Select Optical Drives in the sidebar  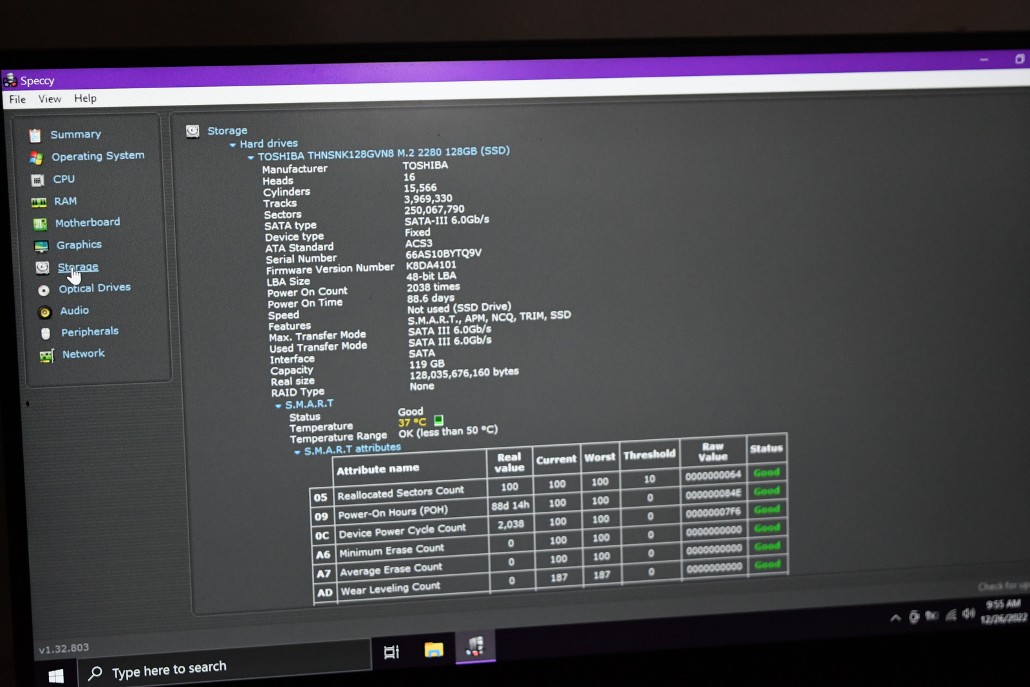click(x=95, y=288)
